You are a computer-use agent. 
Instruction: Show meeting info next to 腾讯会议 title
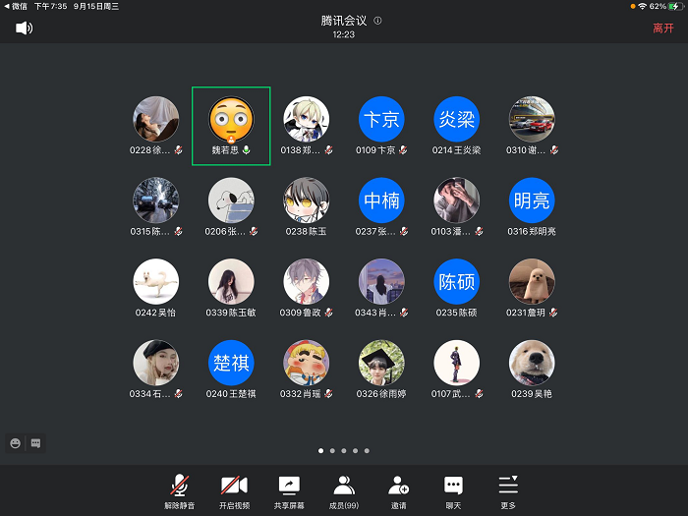click(378, 21)
